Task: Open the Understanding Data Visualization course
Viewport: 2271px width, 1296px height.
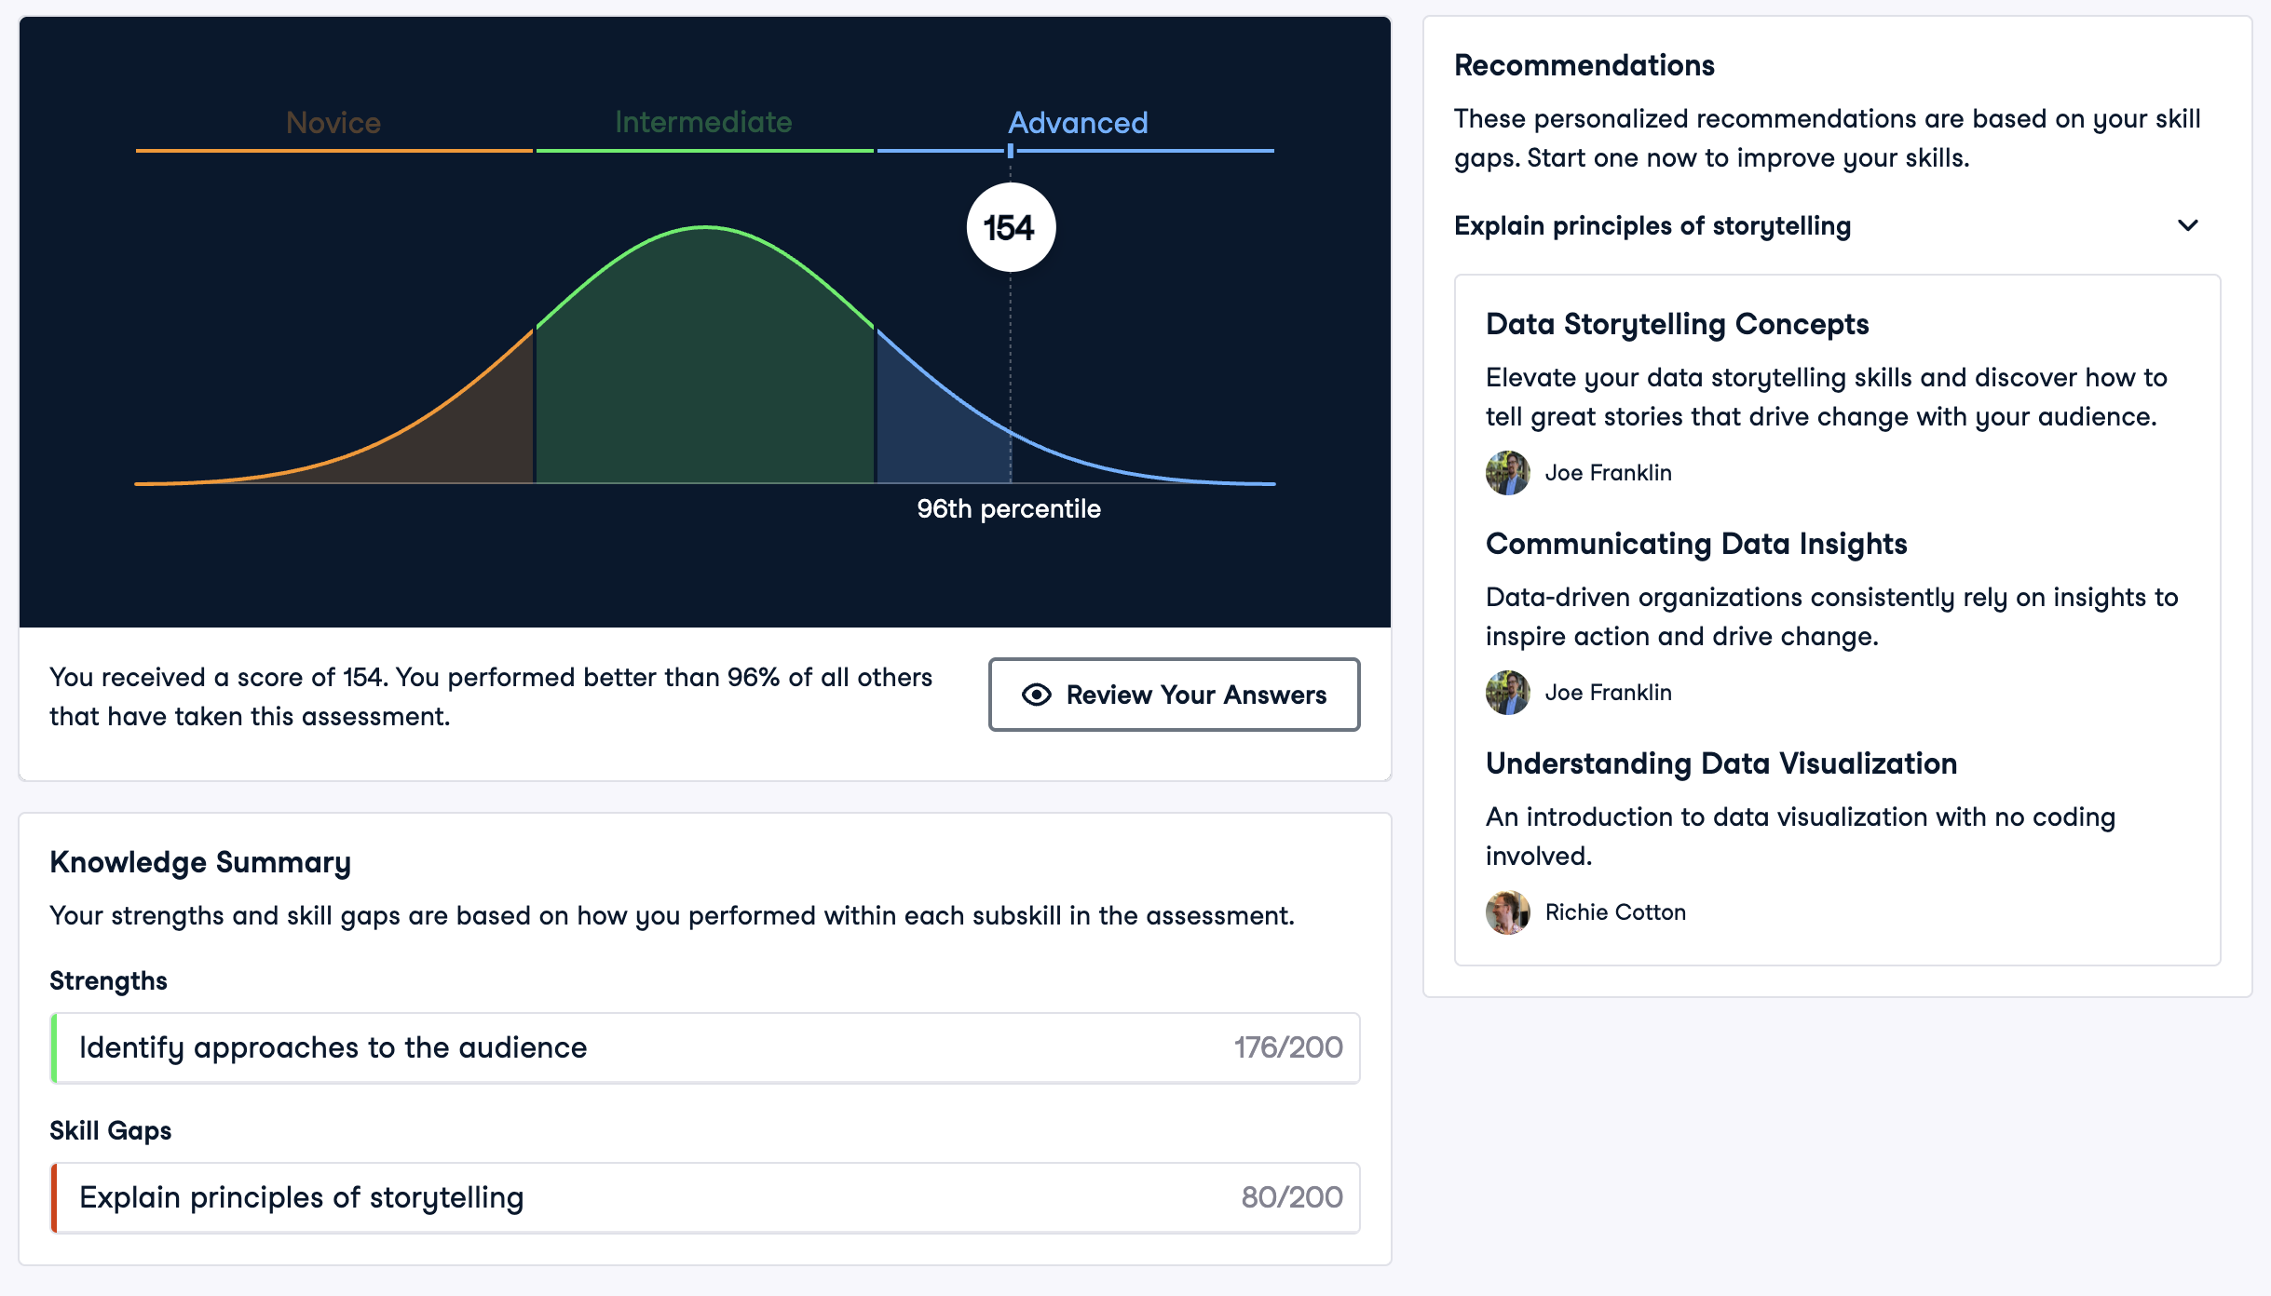Action: tap(1720, 763)
